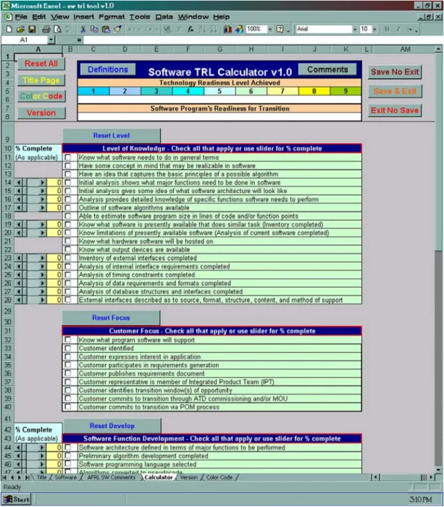Check 'Inventory of external interfaces completed' box
This screenshot has width=444, height=507.
(68, 258)
